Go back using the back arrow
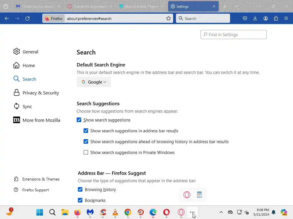This screenshot has height=219, width=293. [x=7, y=19]
